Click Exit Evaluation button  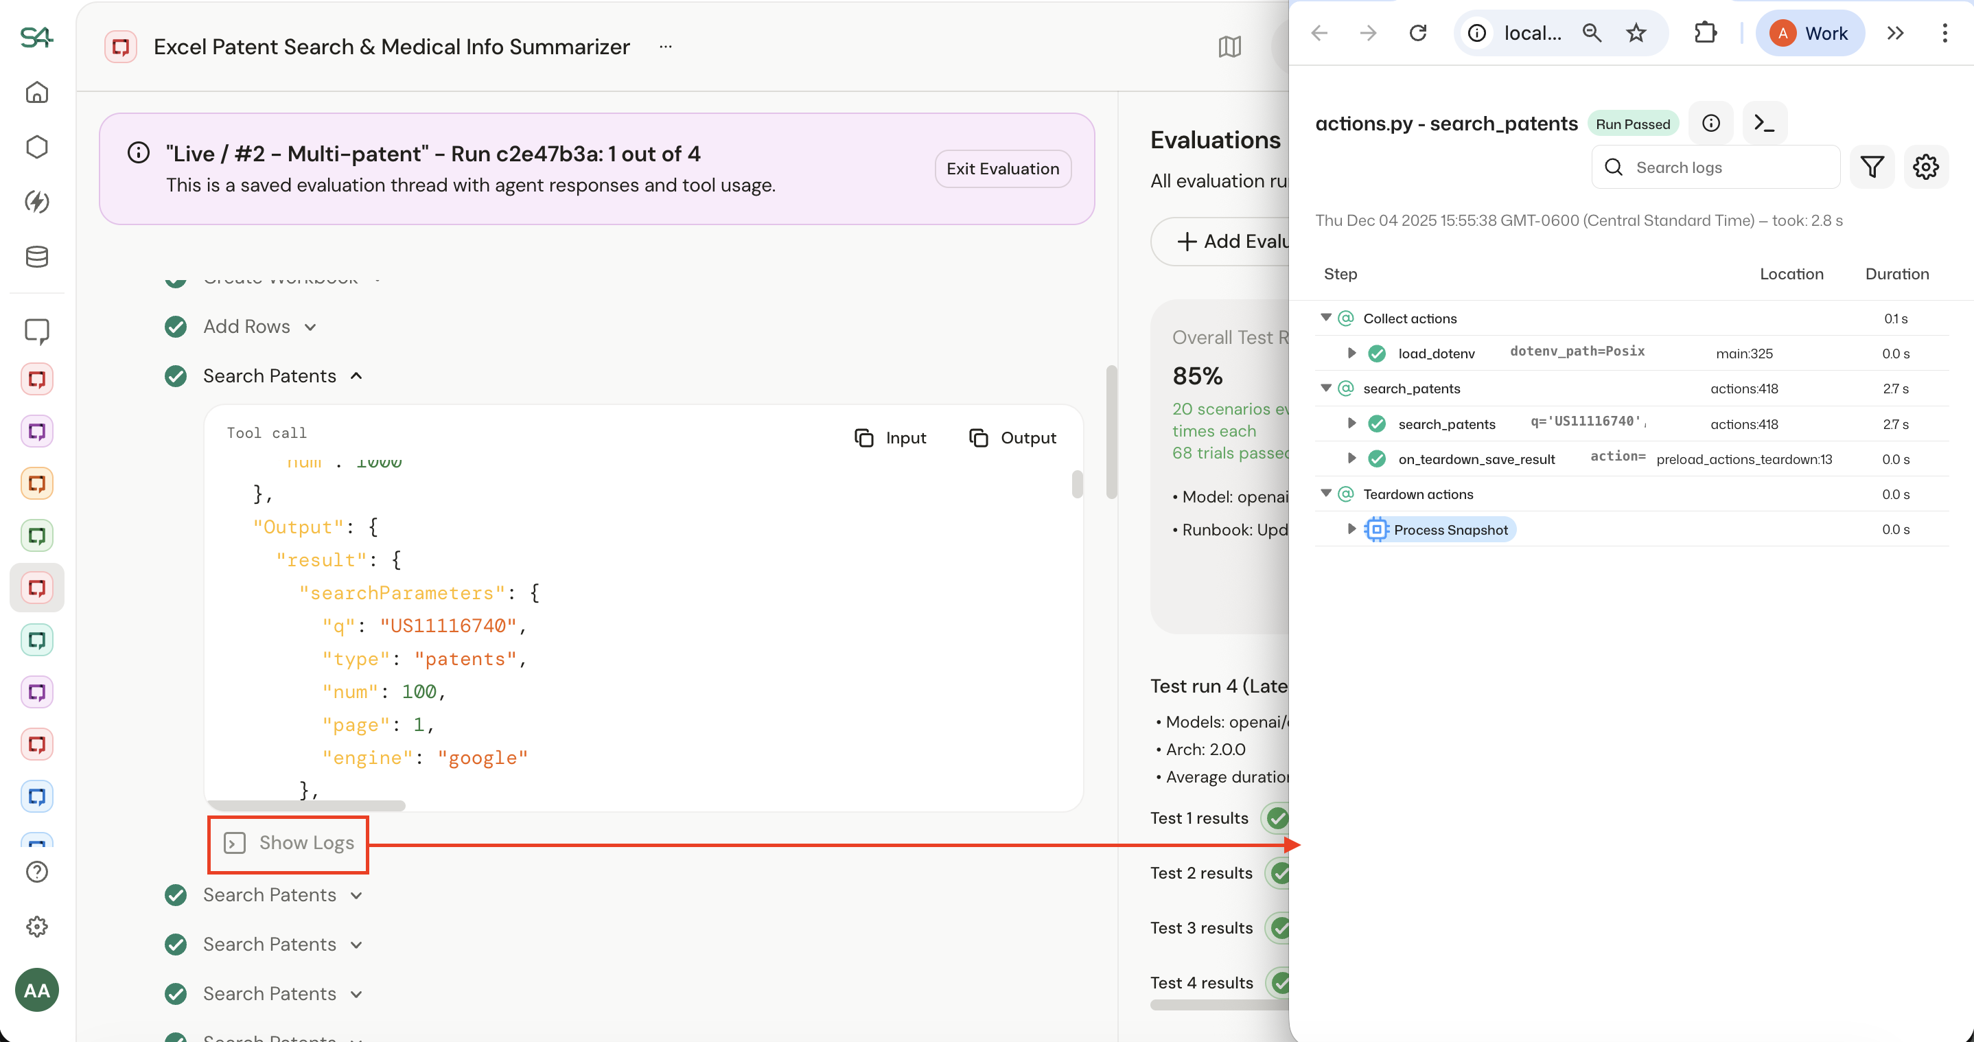point(1002,169)
